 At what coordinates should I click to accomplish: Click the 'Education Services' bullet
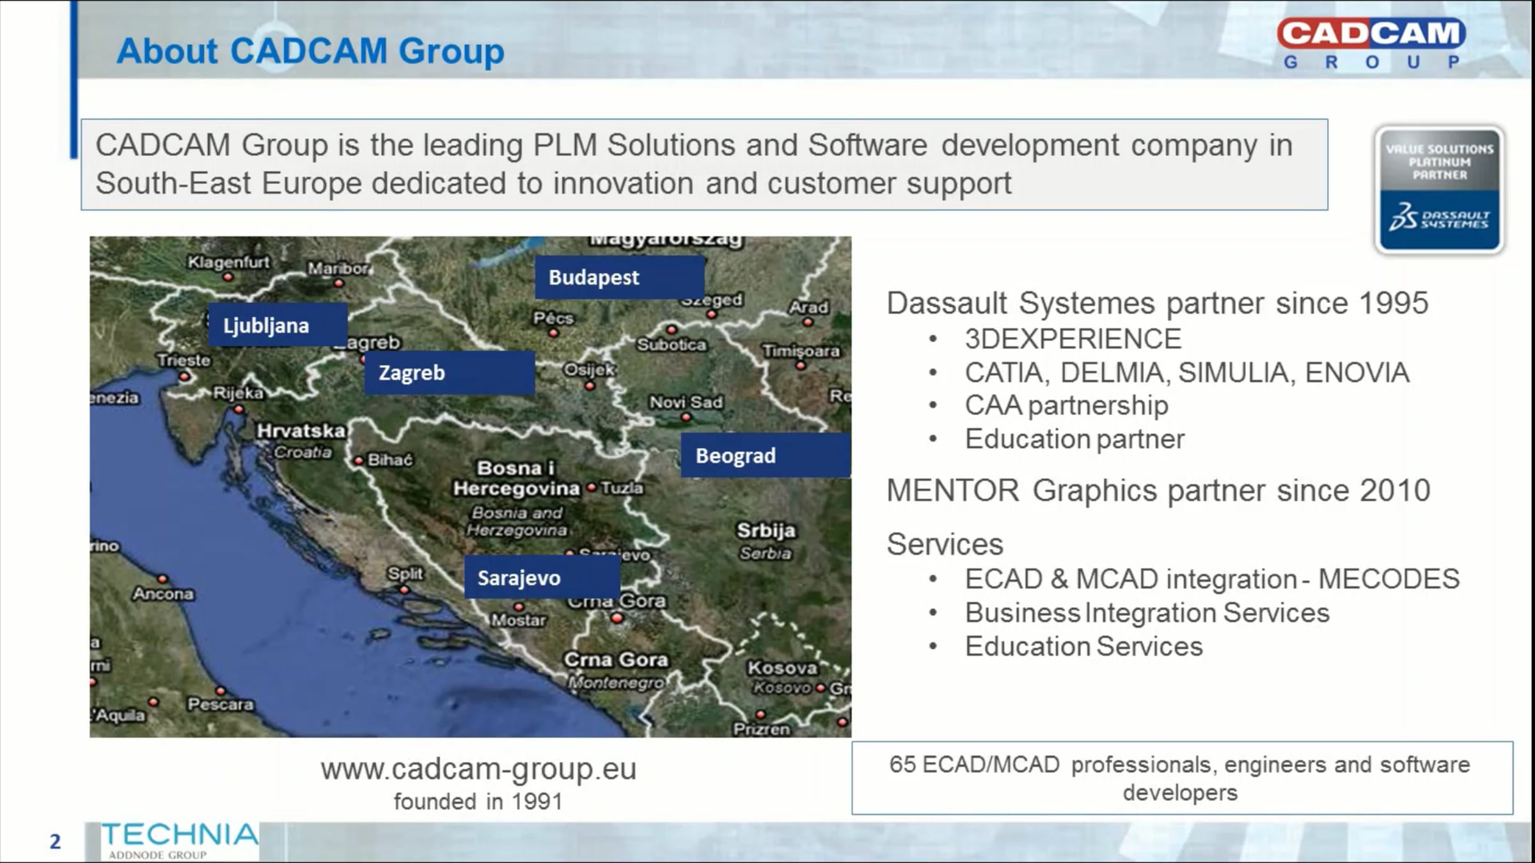click(x=1083, y=646)
